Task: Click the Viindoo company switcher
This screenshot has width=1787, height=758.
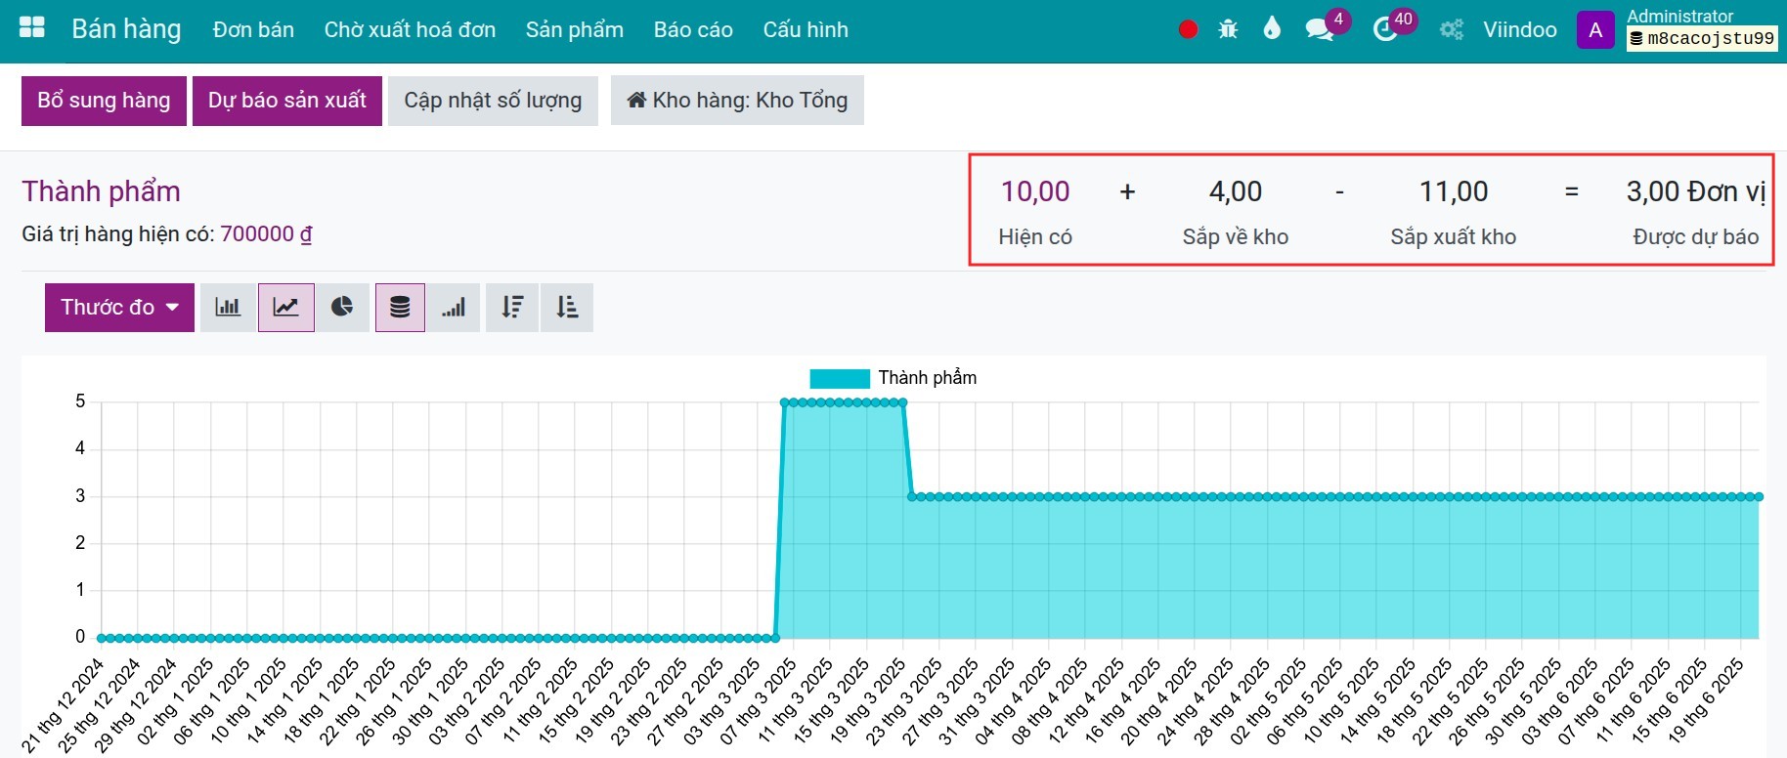Action: 1520,29
